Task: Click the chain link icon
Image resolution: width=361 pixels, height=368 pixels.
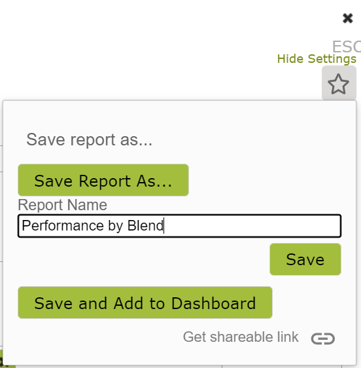Action: click(x=323, y=339)
